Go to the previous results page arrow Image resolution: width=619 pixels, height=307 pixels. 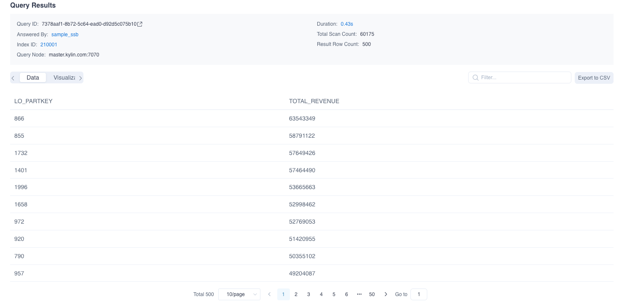[x=269, y=294]
